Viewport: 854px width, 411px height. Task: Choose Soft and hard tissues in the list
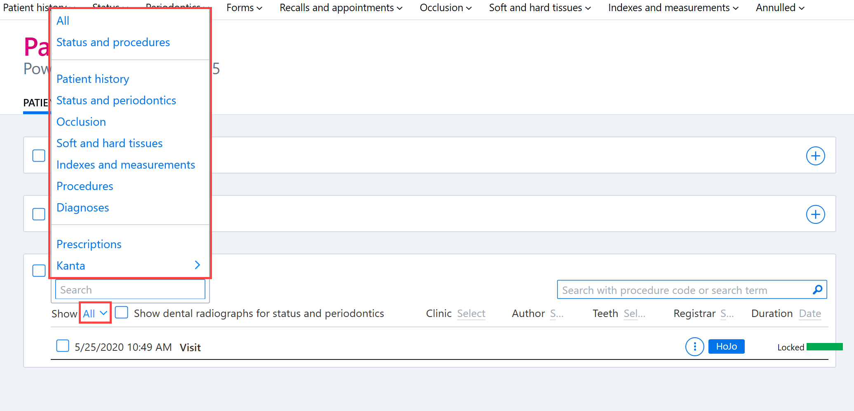(110, 143)
